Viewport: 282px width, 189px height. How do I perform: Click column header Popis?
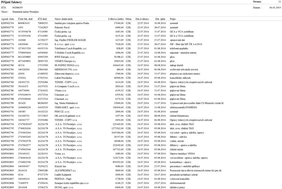point(173,19)
